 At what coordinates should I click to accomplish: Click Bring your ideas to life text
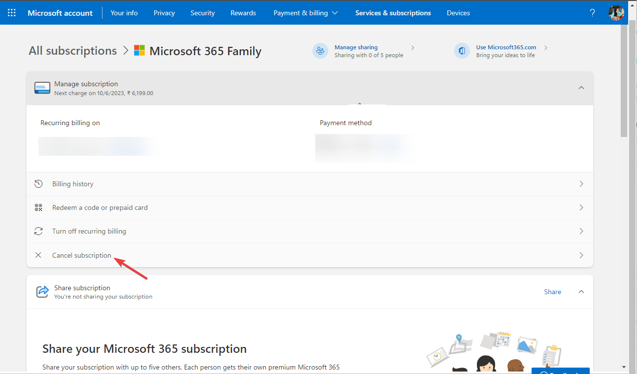pyautogui.click(x=505, y=55)
